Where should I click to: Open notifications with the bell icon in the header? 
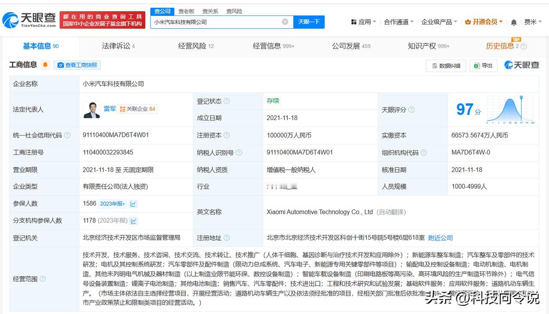pos(514,22)
